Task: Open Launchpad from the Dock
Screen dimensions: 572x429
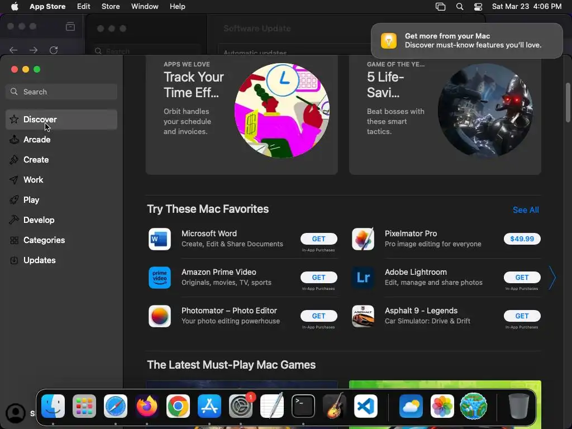Action: click(x=84, y=406)
